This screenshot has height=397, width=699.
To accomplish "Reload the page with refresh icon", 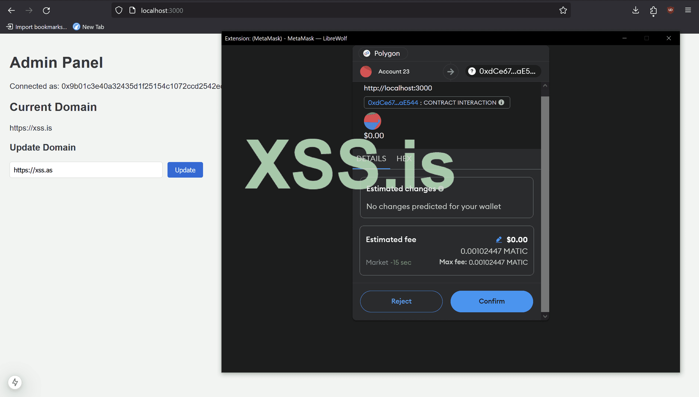I will click(x=46, y=10).
